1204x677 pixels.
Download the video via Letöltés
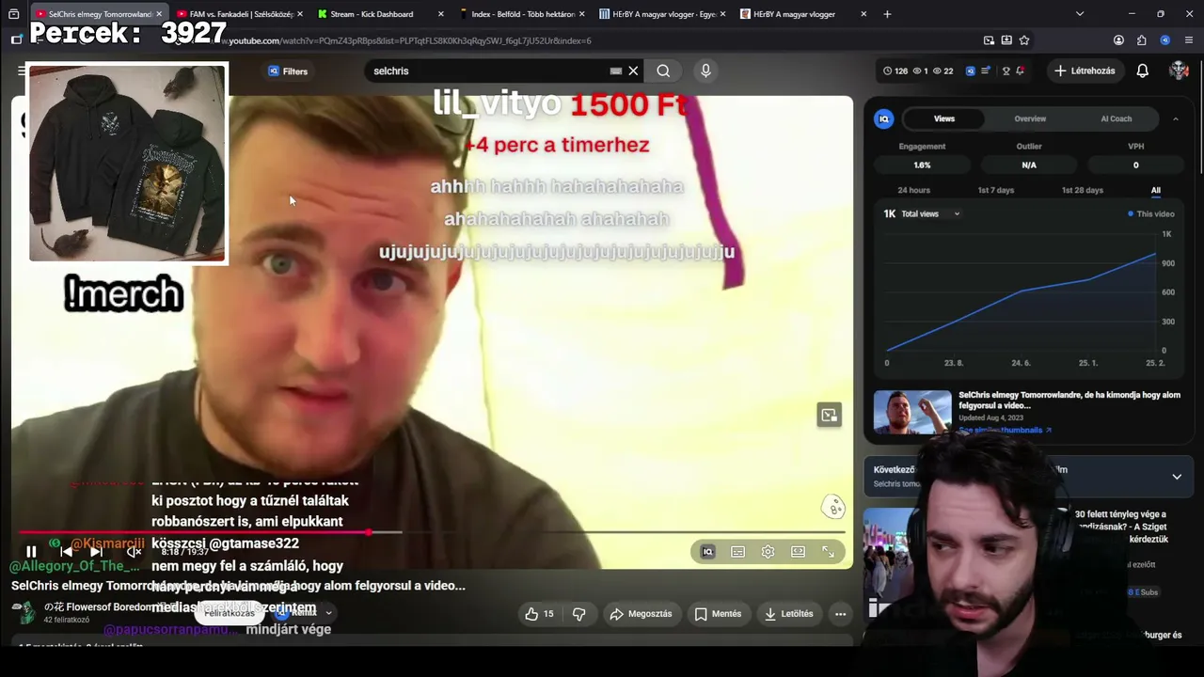tap(788, 614)
